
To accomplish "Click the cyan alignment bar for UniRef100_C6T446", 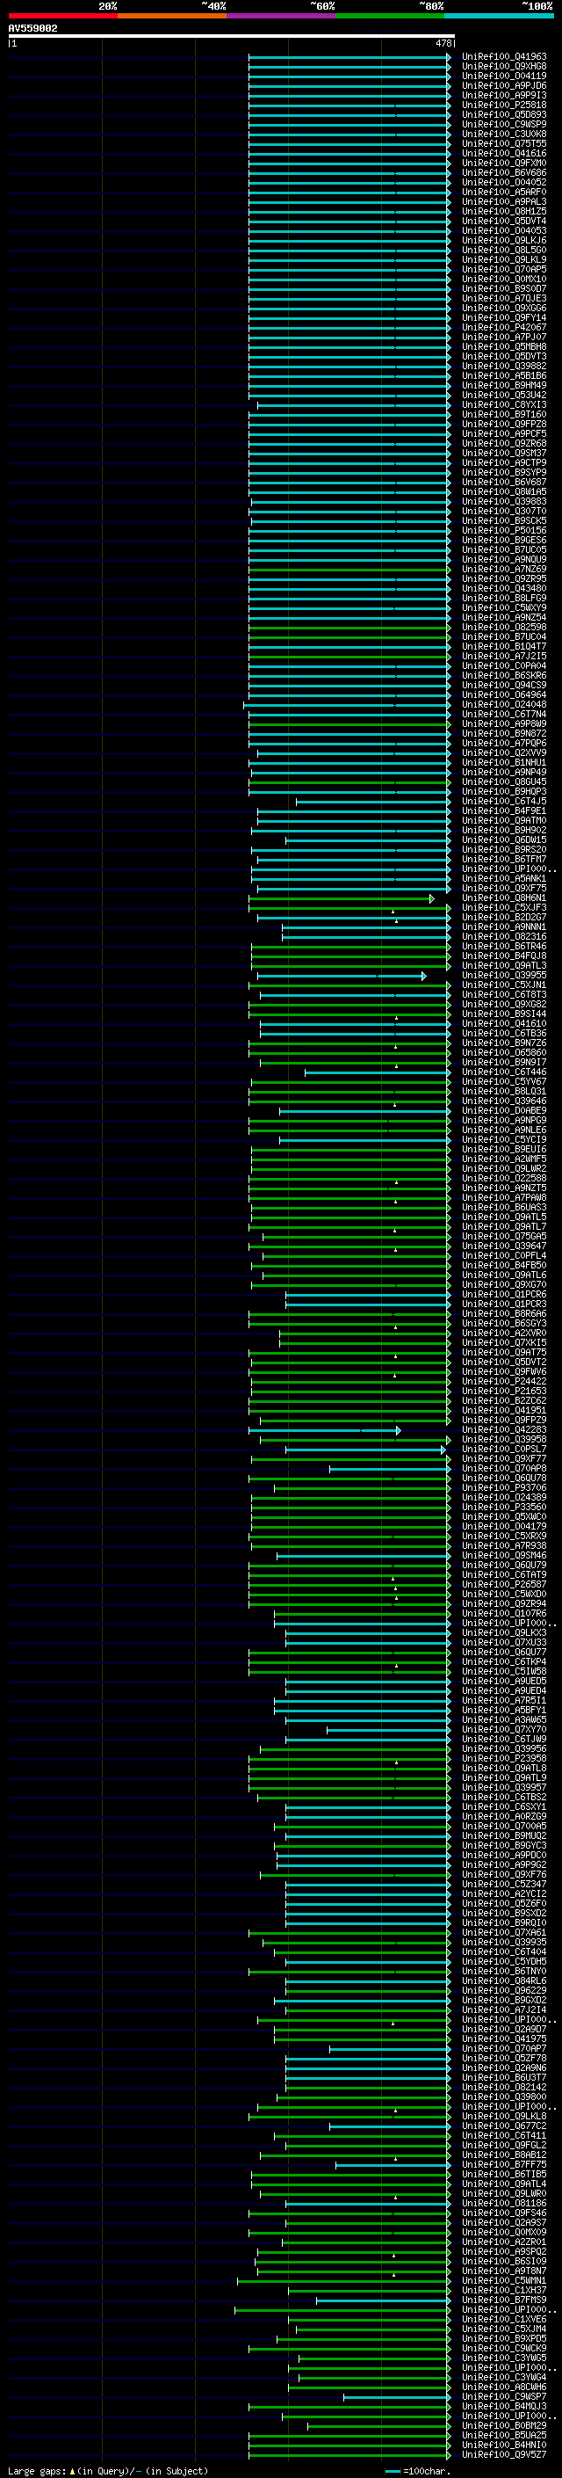I will pos(377,1072).
